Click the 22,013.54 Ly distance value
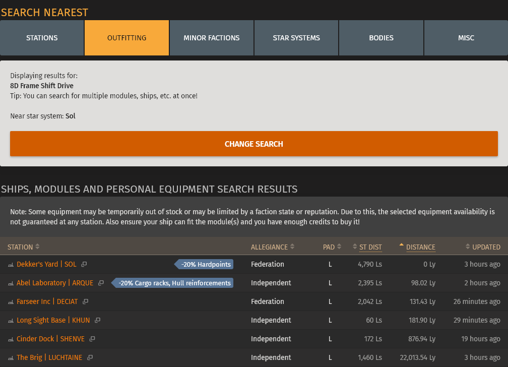The width and height of the screenshot is (508, 367). (418, 357)
